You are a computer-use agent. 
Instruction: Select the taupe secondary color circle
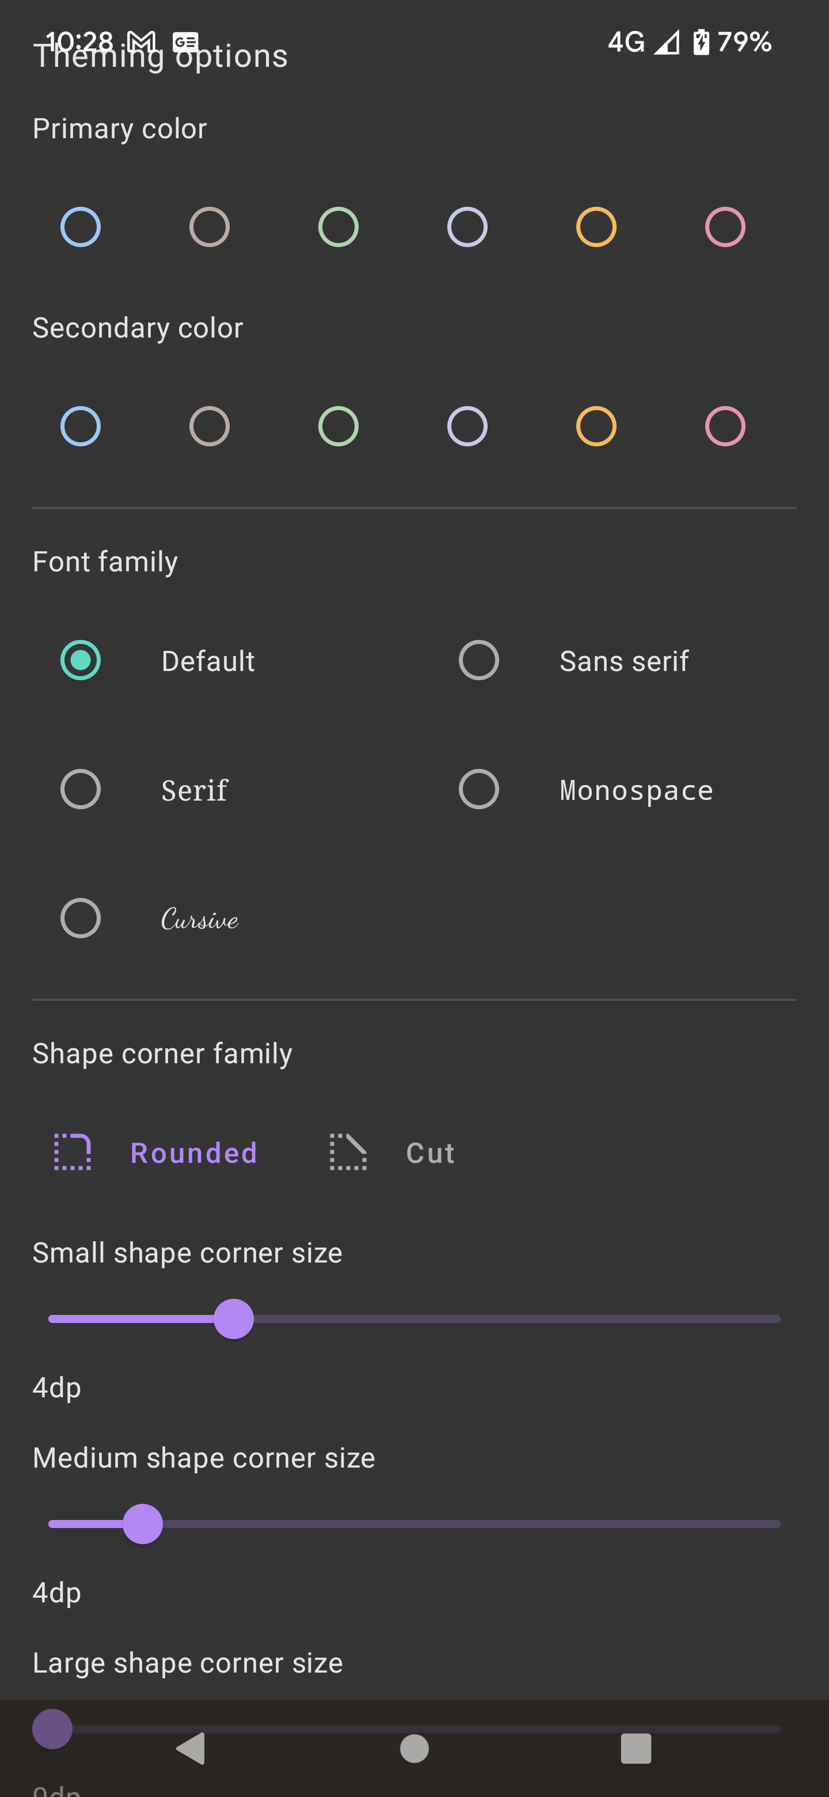209,426
